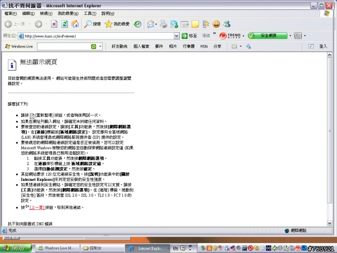Open the 開始 Start button
Viewport: 337px width, 253px height.
tap(15, 248)
